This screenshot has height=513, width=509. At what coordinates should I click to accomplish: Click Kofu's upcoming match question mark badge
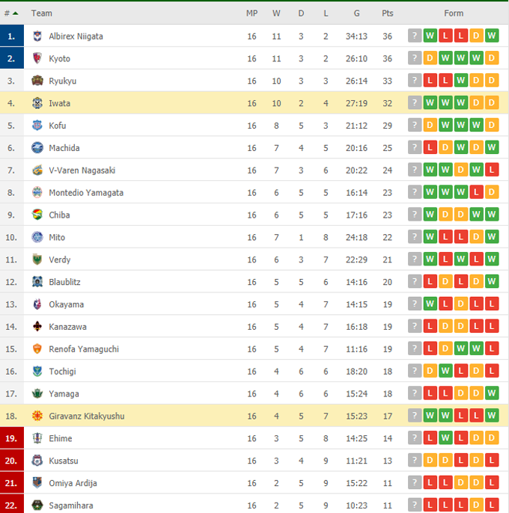[415, 126]
